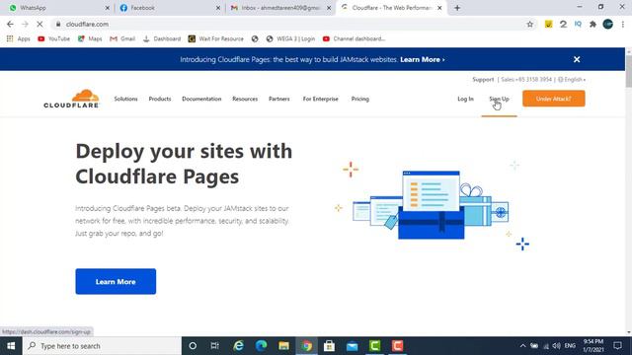Click the blue Learn More button
Image resolution: width=632 pixels, height=355 pixels.
tap(116, 281)
